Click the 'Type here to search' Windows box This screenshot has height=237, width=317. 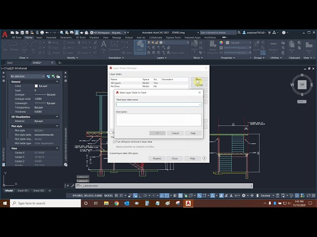[46, 203]
